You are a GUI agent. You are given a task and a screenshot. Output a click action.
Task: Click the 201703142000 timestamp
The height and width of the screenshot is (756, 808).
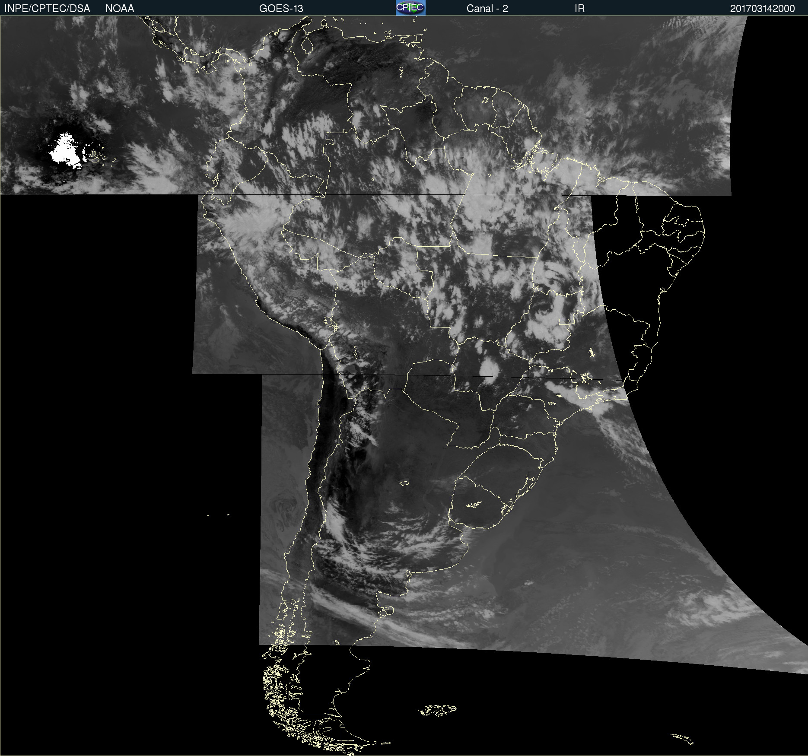tap(763, 9)
